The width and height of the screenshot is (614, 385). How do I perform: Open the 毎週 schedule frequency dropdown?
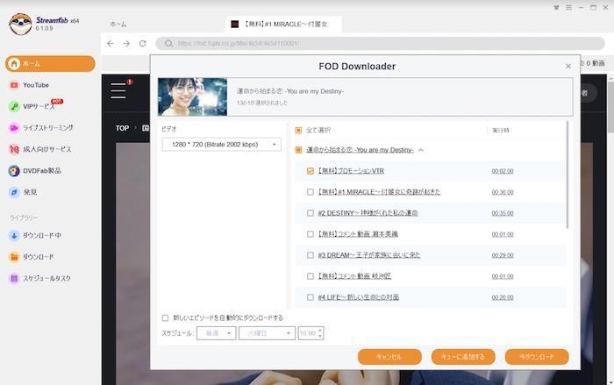pyautogui.click(x=216, y=333)
